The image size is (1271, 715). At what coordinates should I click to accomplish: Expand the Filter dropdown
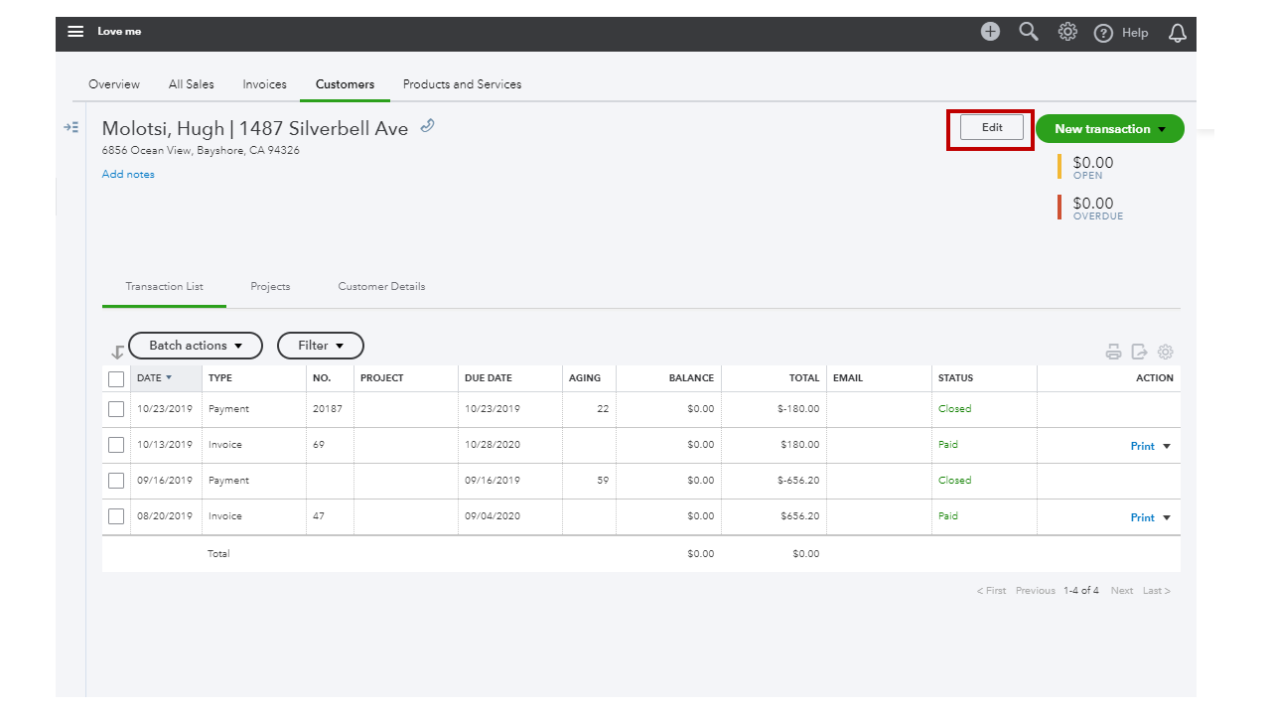(320, 346)
